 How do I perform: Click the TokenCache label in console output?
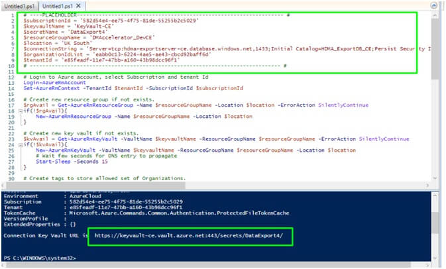click(20, 213)
